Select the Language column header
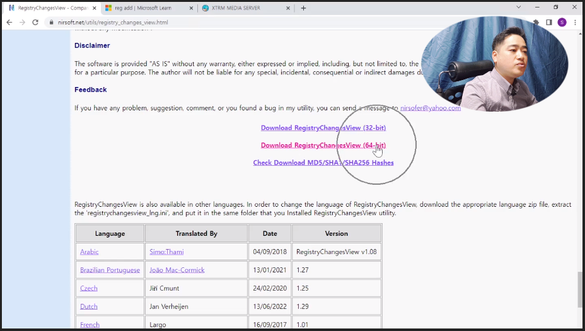The image size is (585, 331). coord(110,234)
